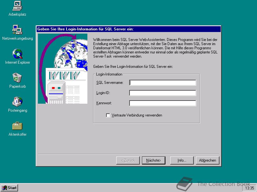
Task: Click into the SQL Servername field
Action: click(x=163, y=83)
